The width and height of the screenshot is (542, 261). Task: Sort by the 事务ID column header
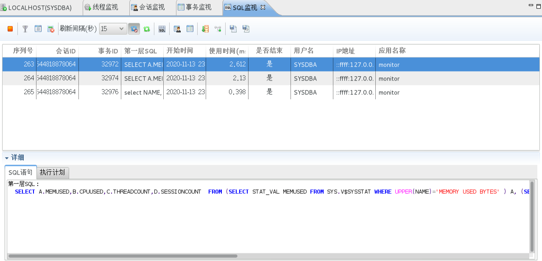(x=100, y=51)
